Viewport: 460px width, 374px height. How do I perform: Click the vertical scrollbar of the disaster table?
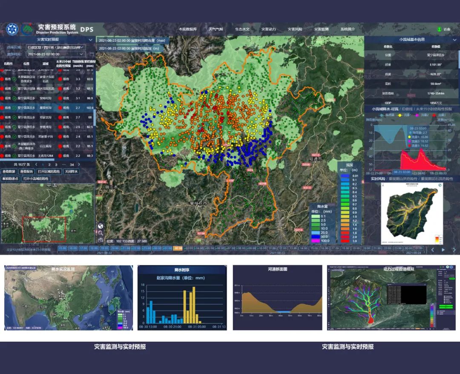coord(95,118)
